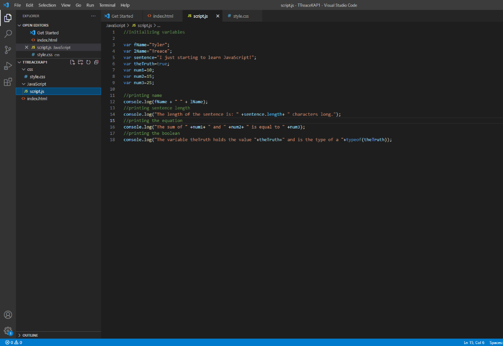Click the text "var num3=25;"

(139, 83)
